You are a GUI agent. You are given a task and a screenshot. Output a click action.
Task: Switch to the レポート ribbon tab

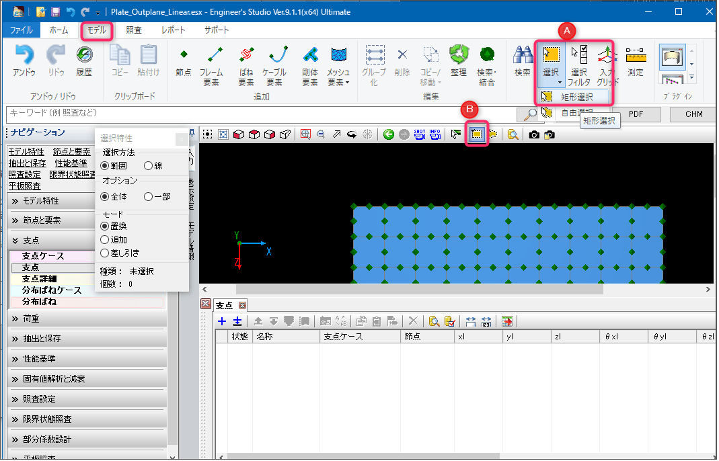coord(173,30)
